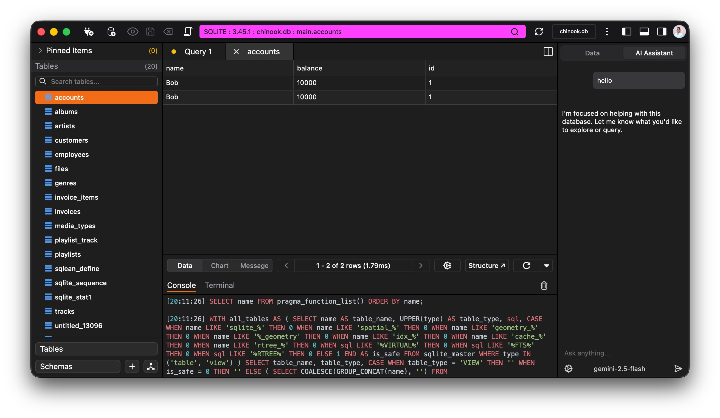Focus the Search tables field
Viewport: 720px width, 418px height.
[96, 81]
